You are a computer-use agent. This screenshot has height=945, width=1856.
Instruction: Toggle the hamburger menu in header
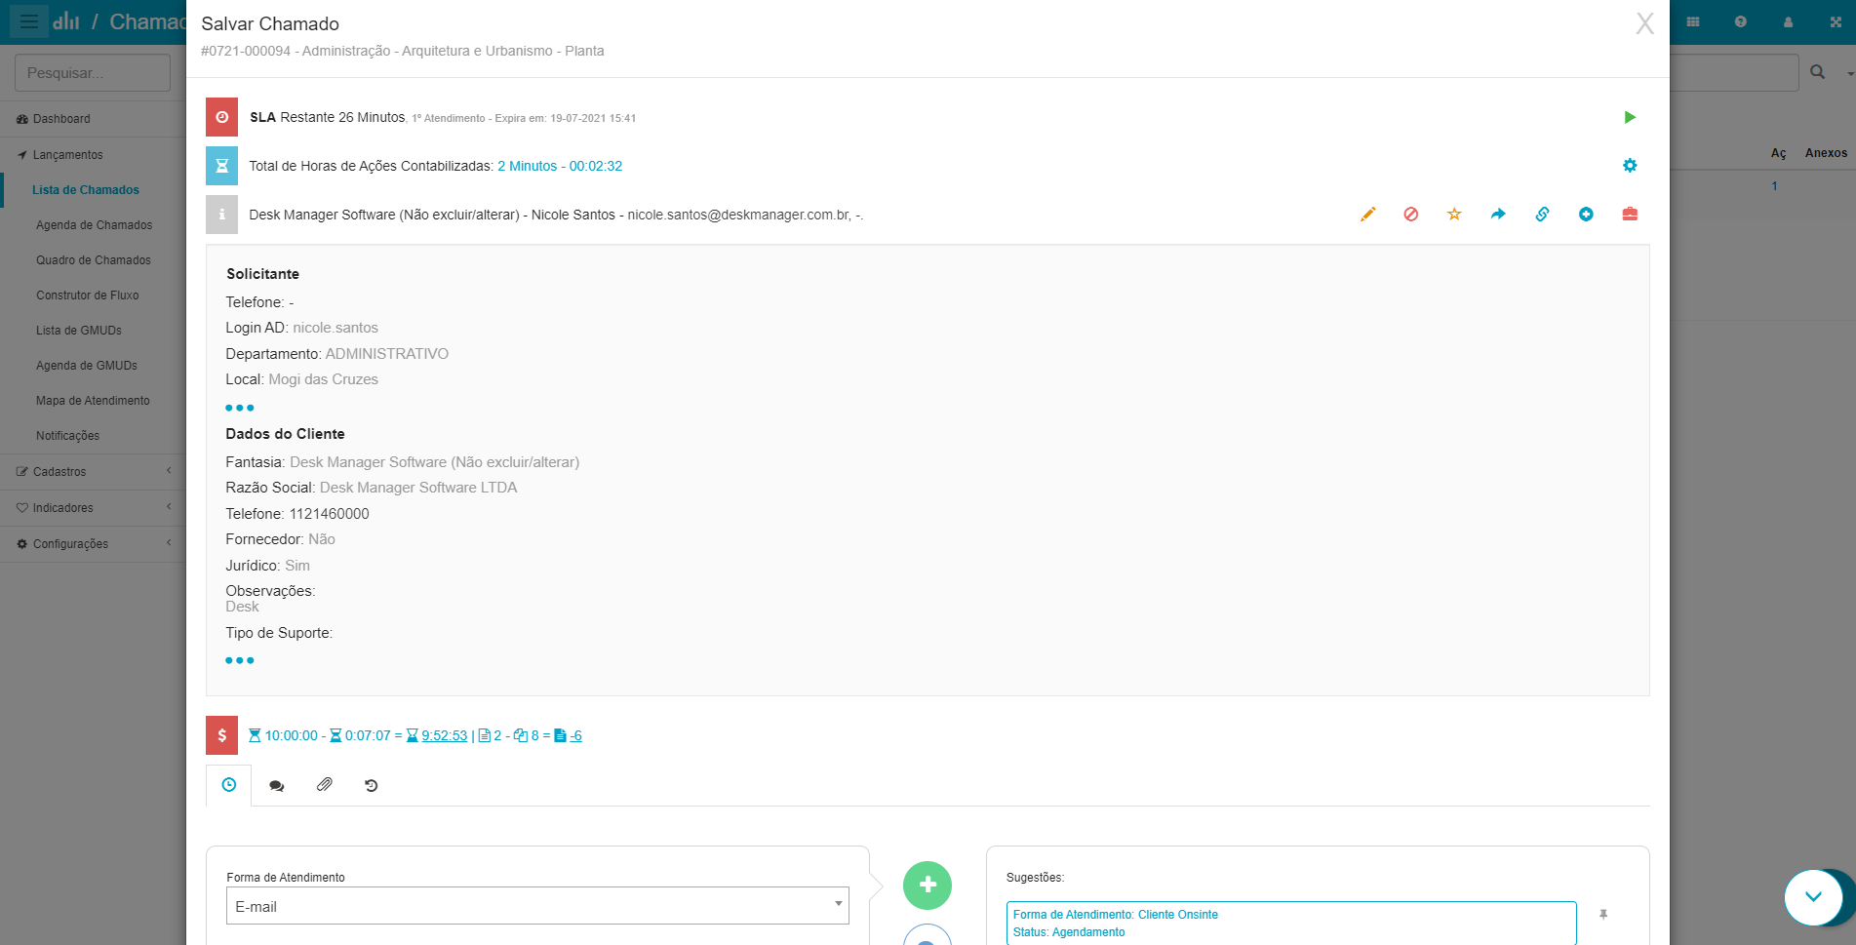(x=28, y=20)
